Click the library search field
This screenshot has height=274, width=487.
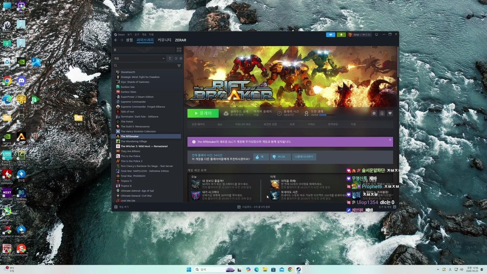(143, 66)
